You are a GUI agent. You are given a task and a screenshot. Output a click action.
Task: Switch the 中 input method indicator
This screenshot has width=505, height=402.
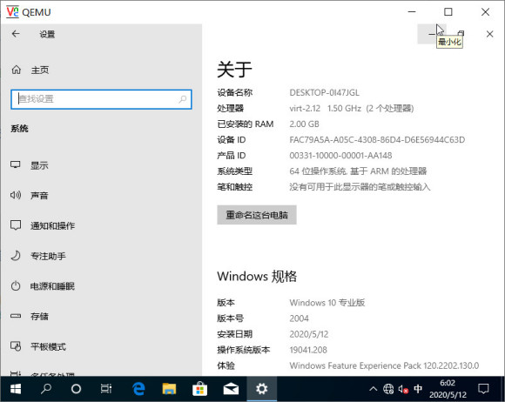(418, 389)
